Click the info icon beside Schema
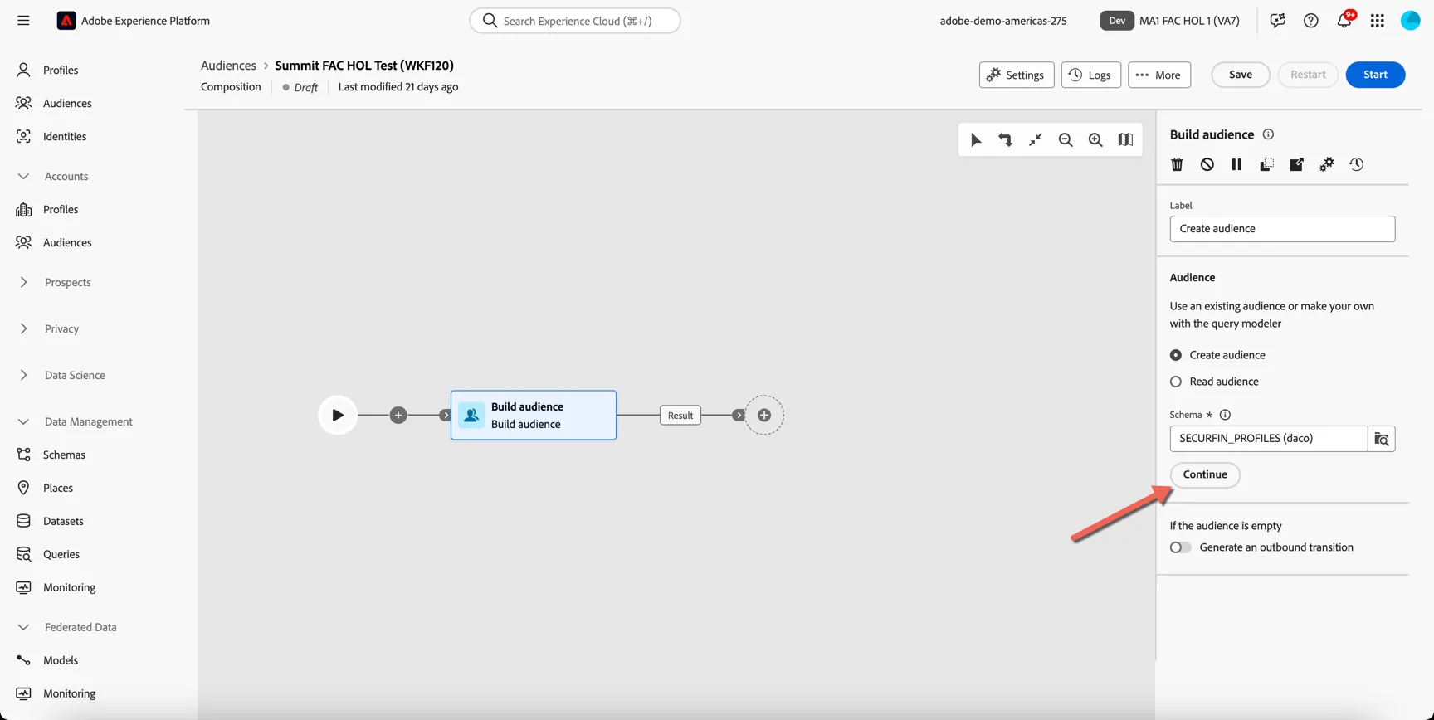1434x720 pixels. coord(1225,415)
